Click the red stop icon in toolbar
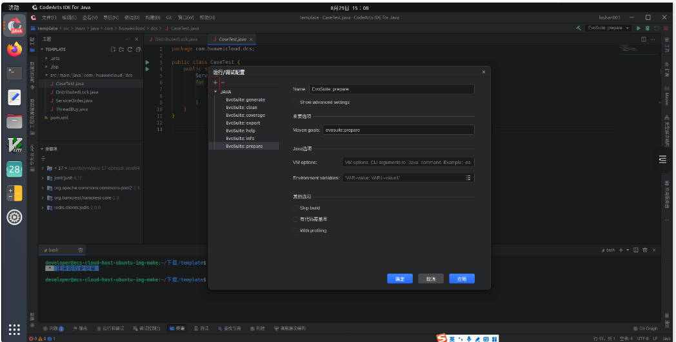Viewport: 676px width, 342px height. pos(666,28)
